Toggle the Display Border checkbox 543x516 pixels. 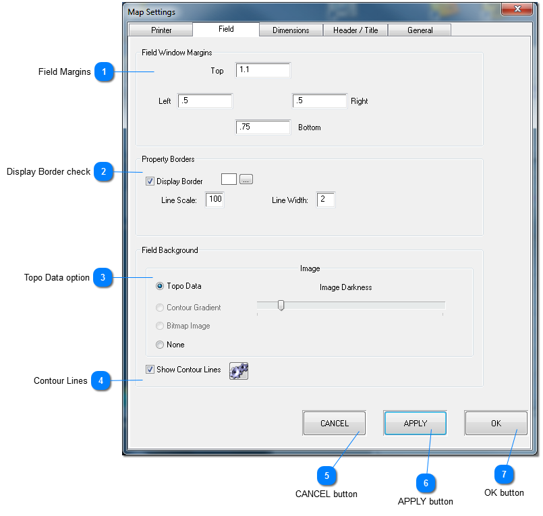click(150, 181)
